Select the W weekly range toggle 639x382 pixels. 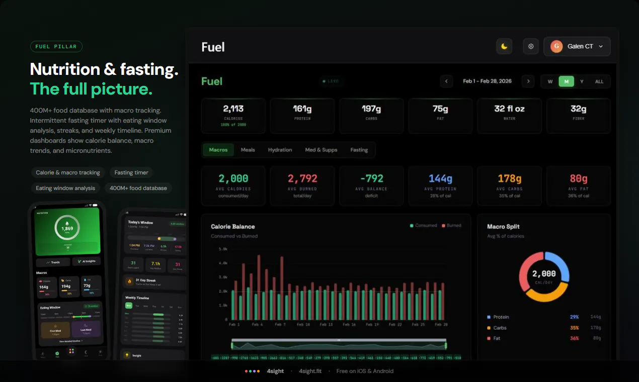[x=550, y=81]
